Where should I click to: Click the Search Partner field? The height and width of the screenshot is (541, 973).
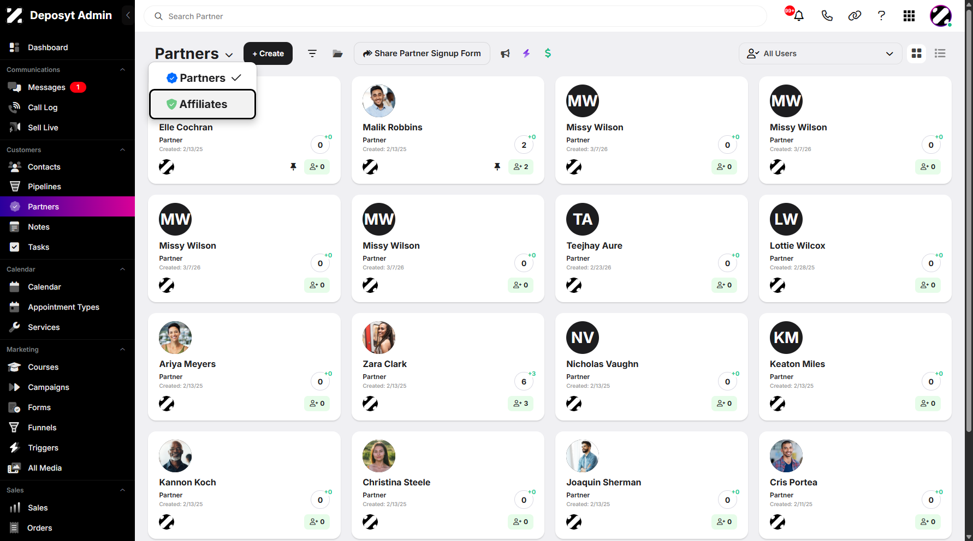click(x=455, y=16)
